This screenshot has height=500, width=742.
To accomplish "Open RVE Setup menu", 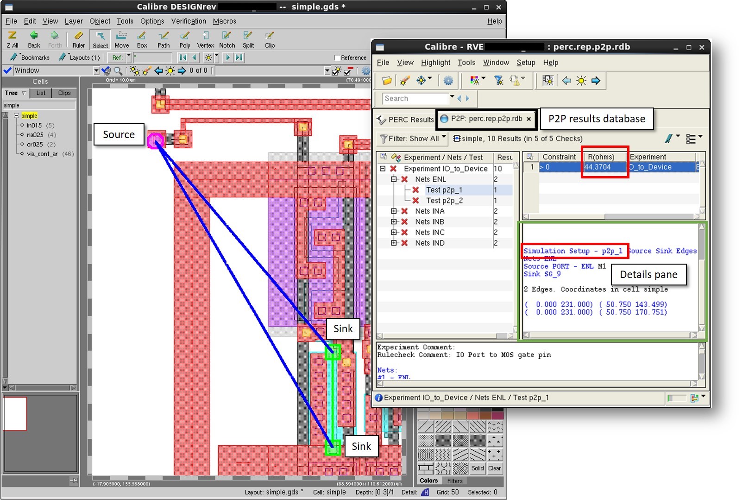I will (526, 63).
